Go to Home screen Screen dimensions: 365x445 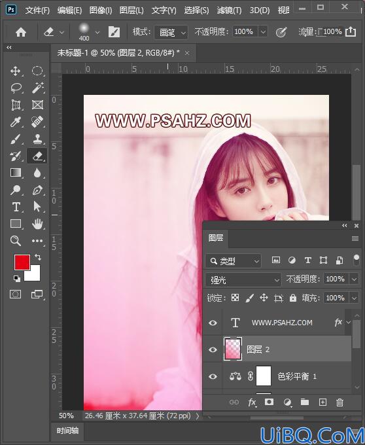click(x=21, y=32)
